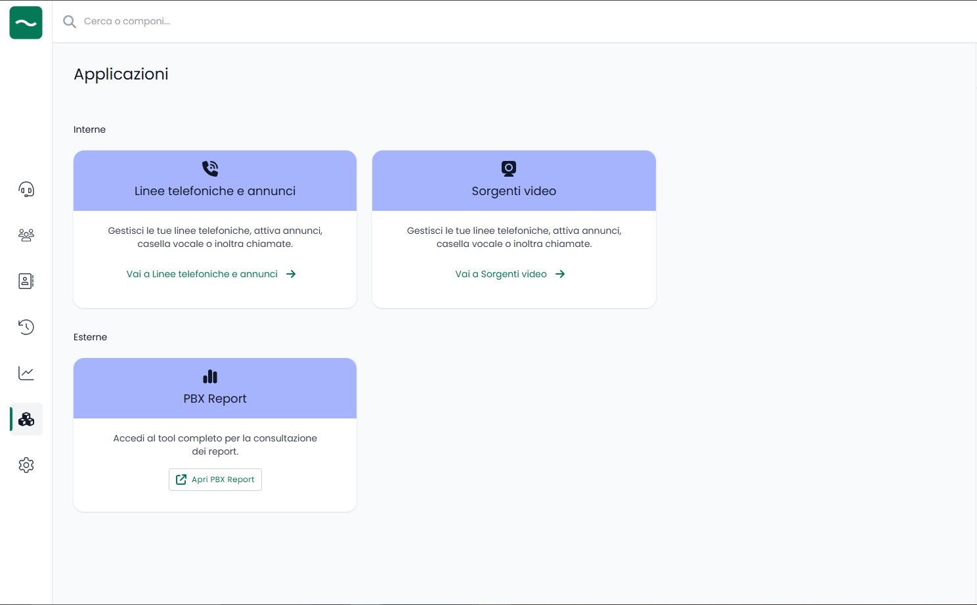Click the magnifying glass search icon
This screenshot has height=605, width=977.
[x=70, y=22]
